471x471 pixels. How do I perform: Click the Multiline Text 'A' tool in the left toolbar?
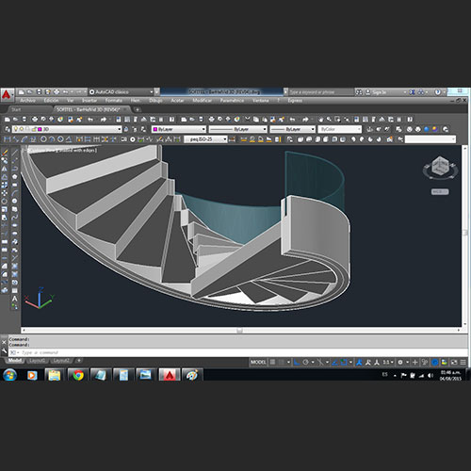[x=15, y=299]
